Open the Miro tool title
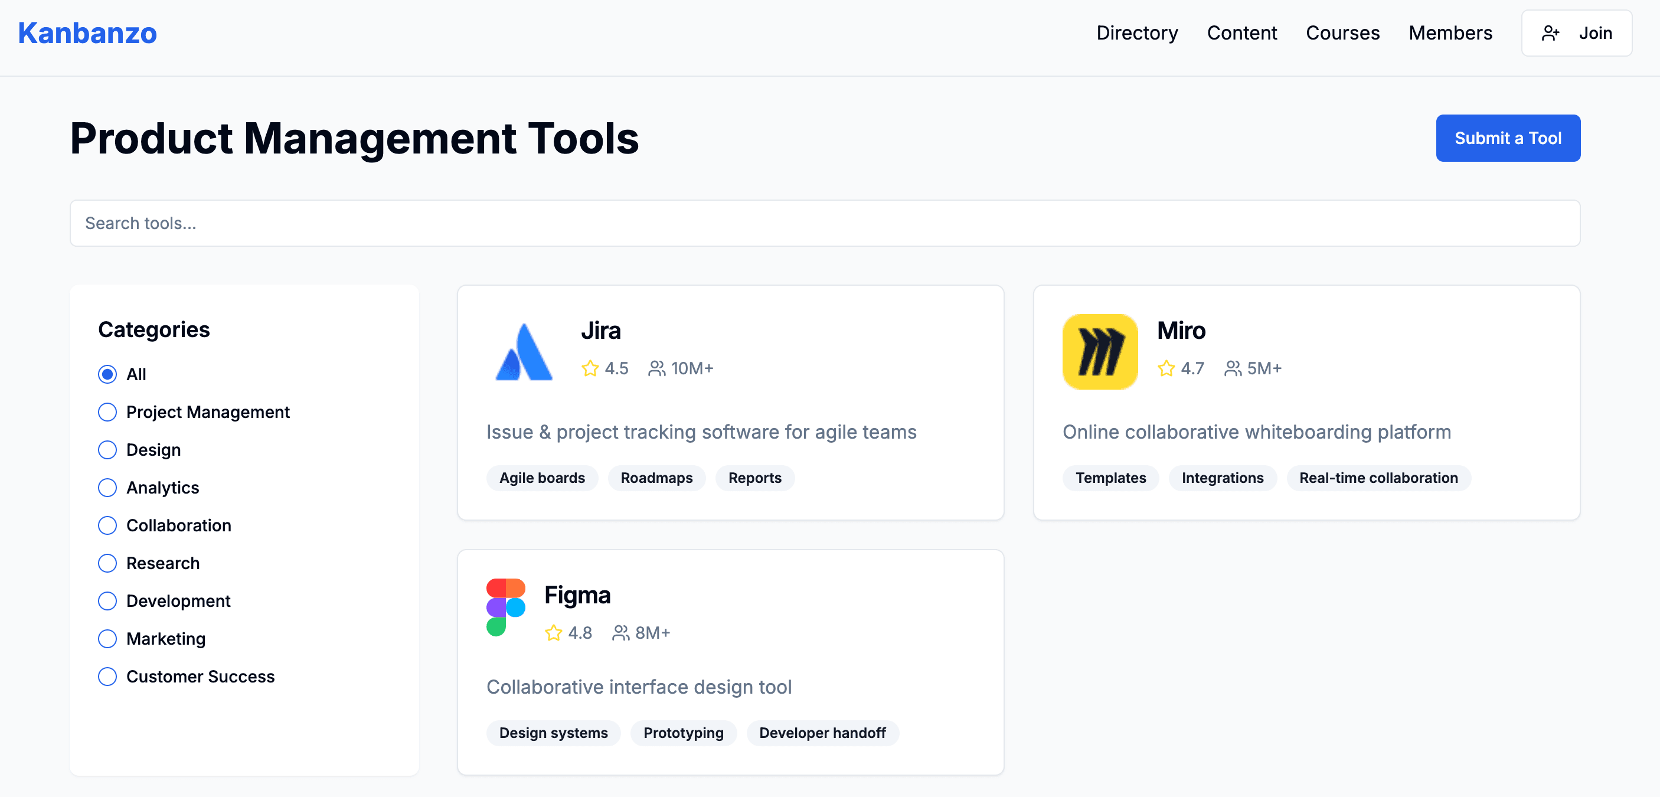This screenshot has height=797, width=1660. [1181, 331]
